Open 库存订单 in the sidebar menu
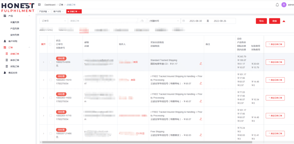Image resolution: width=294 pixels, height=144 pixels. [x=15, y=60]
